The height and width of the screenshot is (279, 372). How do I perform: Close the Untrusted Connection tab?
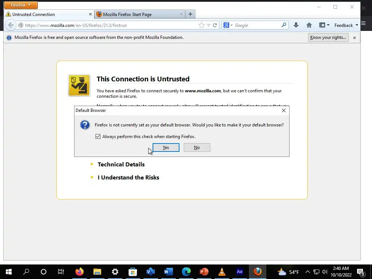pyautogui.click(x=90, y=14)
